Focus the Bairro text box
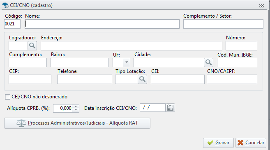The width and height of the screenshot is (270, 150). click(80, 62)
